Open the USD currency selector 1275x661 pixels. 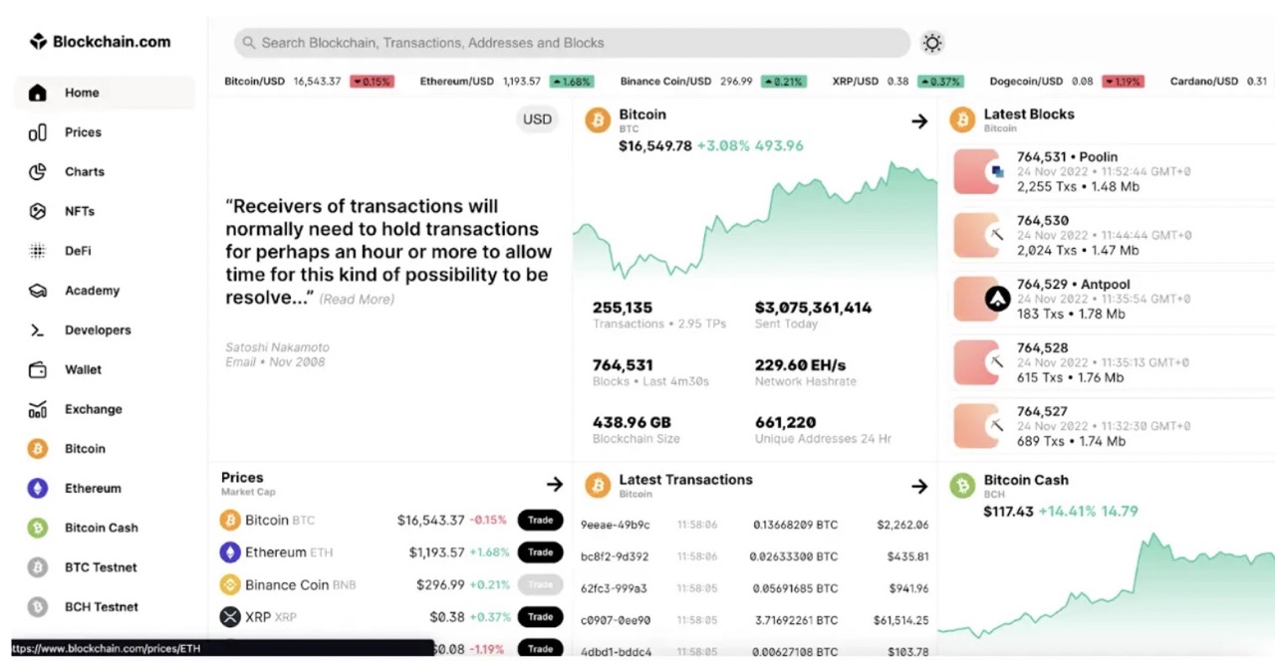tap(537, 118)
